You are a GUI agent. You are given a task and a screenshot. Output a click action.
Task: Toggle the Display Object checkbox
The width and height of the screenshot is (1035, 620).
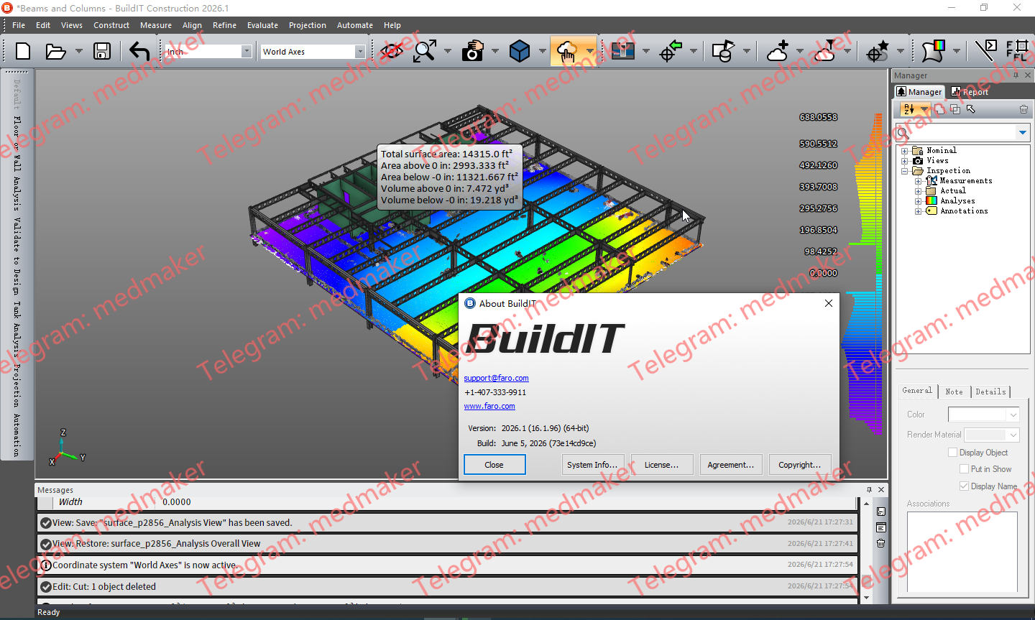952,453
